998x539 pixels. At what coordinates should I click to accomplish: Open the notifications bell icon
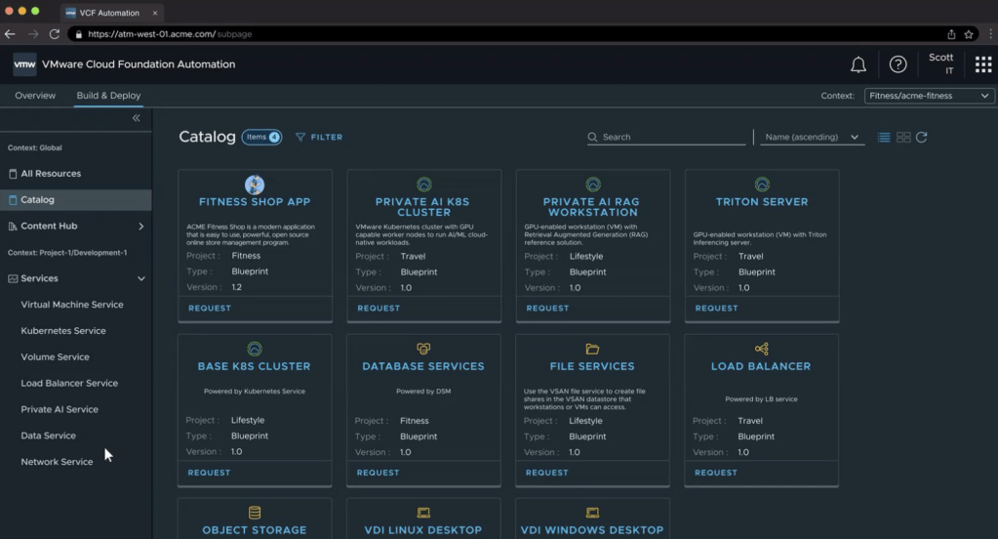tap(858, 64)
